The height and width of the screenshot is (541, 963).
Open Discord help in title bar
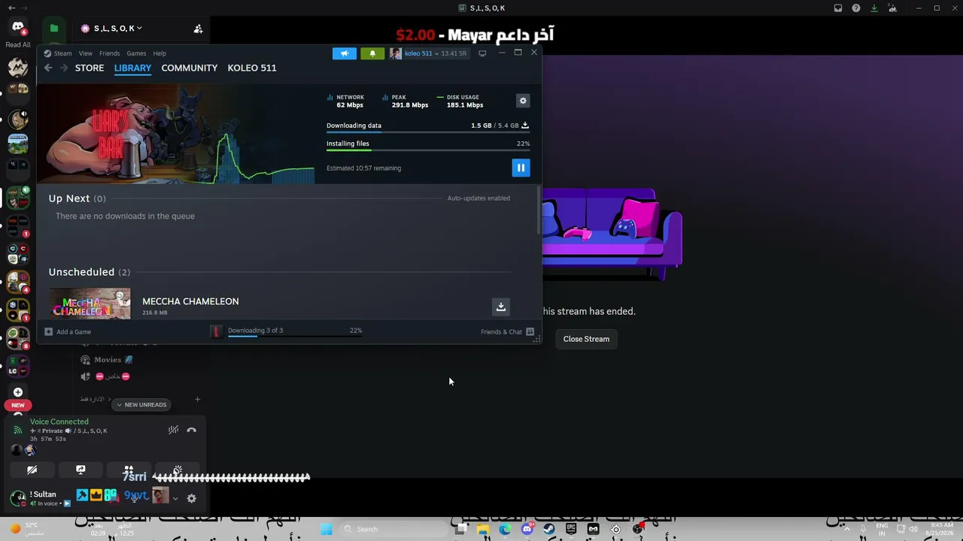(x=856, y=8)
